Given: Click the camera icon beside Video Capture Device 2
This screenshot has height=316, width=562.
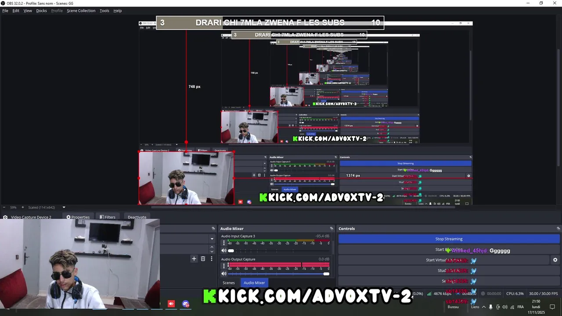Looking at the screenshot, I should click(x=5, y=217).
